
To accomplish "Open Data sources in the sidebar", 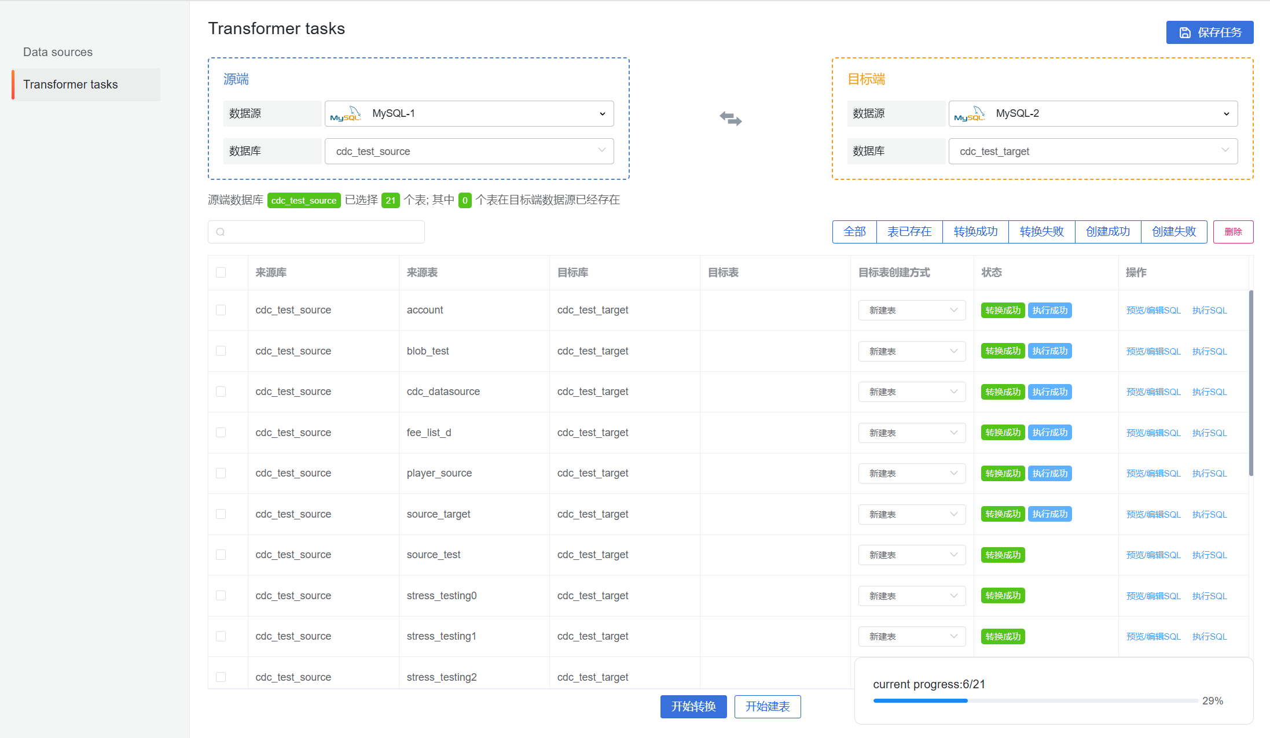I will click(58, 52).
